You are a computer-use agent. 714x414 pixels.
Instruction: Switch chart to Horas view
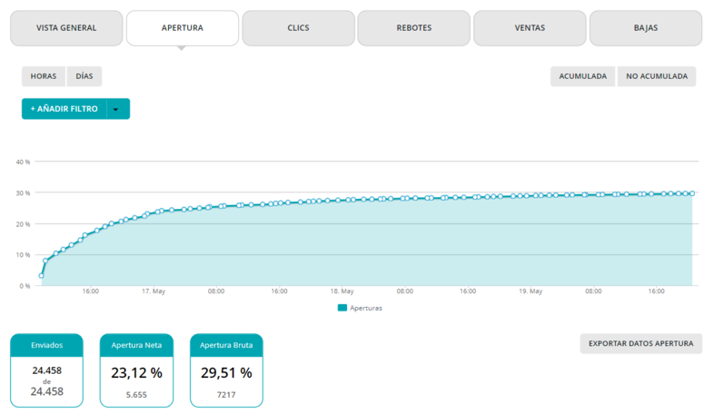pyautogui.click(x=44, y=76)
